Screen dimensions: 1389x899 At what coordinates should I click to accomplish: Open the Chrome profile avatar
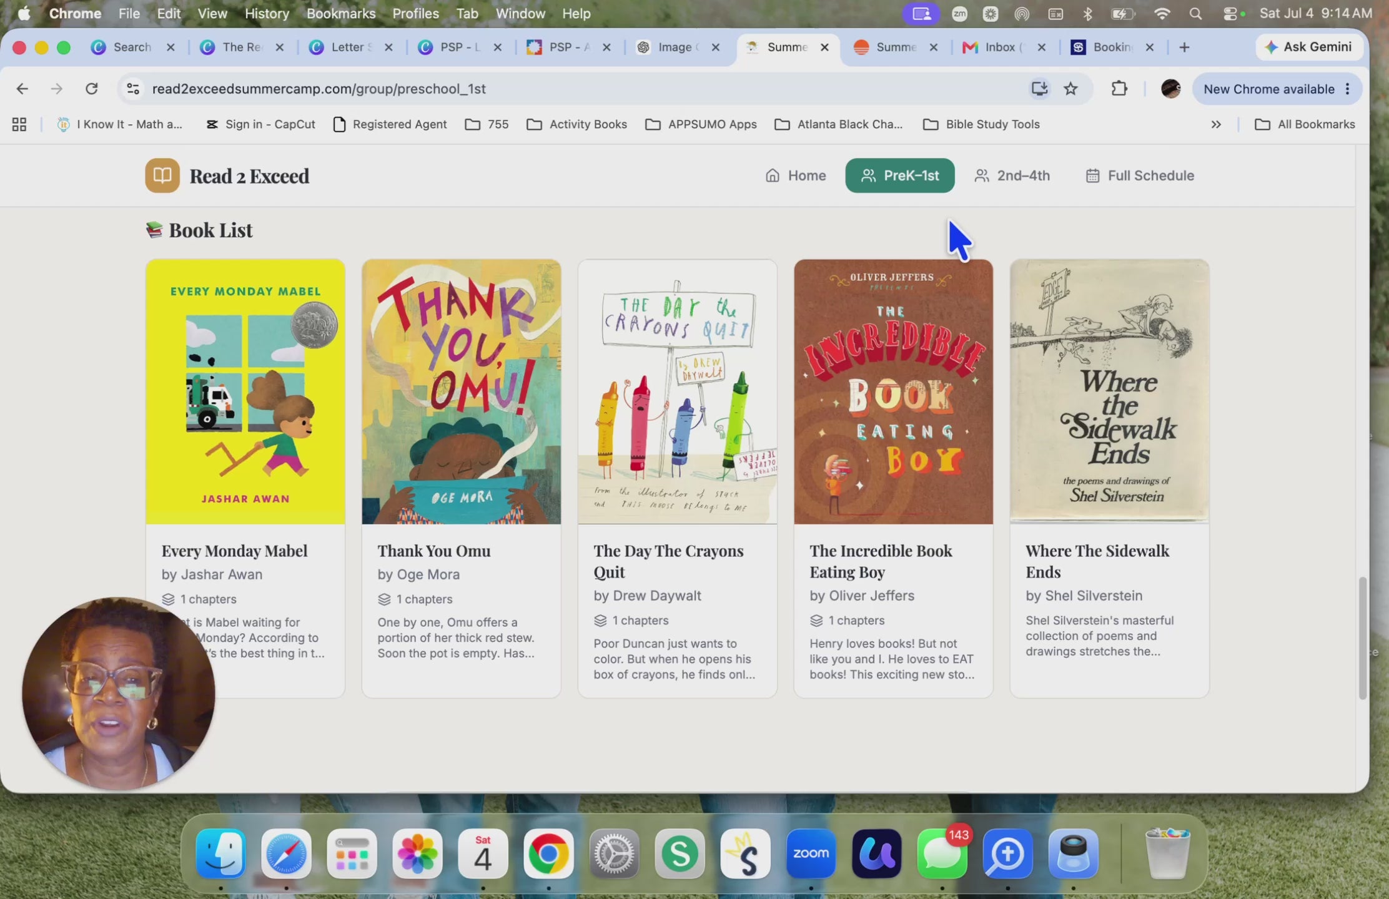click(x=1170, y=89)
